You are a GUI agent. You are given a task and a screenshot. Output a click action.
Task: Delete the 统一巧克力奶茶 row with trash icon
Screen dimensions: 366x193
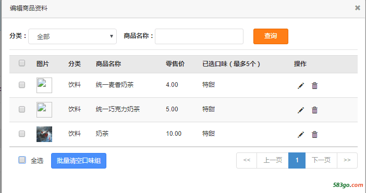[x=315, y=110]
